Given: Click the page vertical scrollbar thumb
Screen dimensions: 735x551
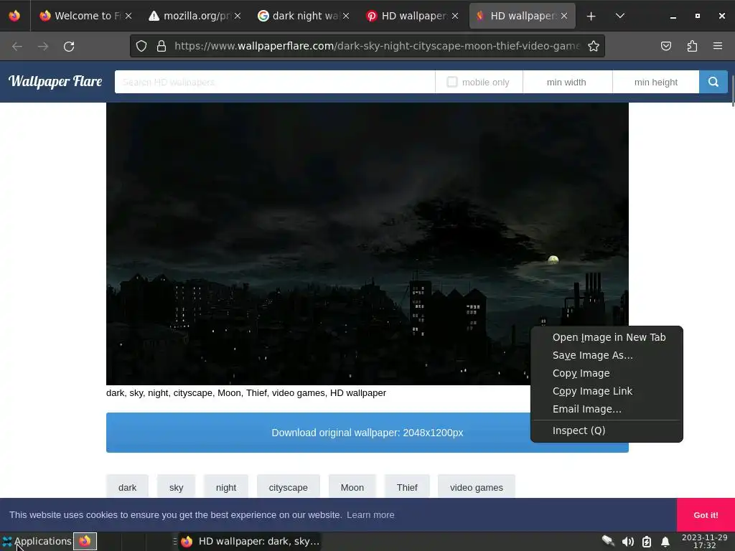Looking at the screenshot, I should point(733,91).
